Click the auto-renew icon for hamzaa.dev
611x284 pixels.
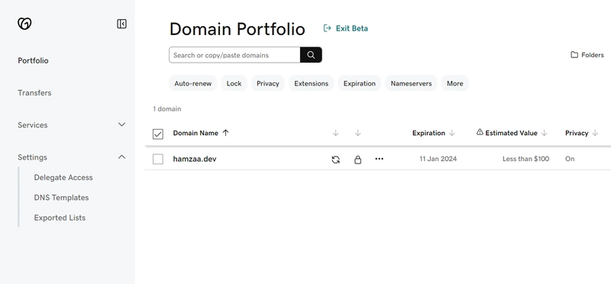pyautogui.click(x=335, y=160)
